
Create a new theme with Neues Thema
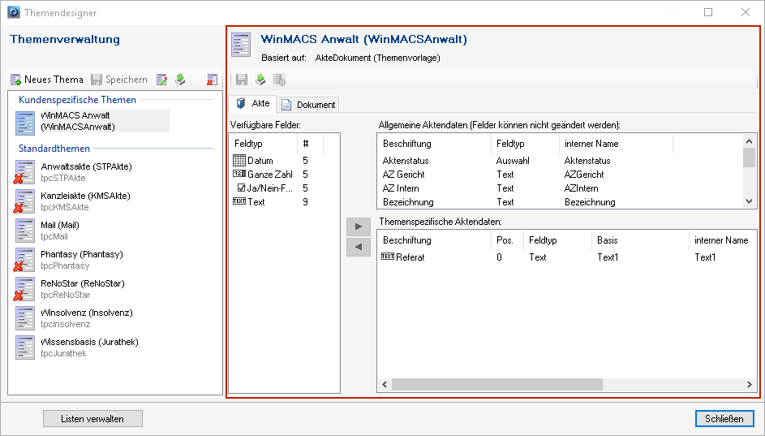tap(47, 80)
